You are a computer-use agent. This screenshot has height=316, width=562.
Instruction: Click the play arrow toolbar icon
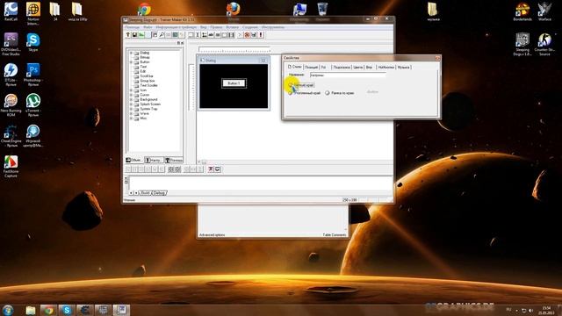[x=240, y=35]
